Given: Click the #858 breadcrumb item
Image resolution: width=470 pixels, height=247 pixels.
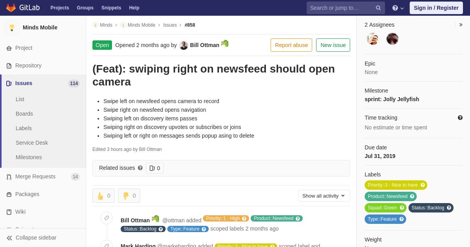Looking at the screenshot, I should [x=190, y=25].
